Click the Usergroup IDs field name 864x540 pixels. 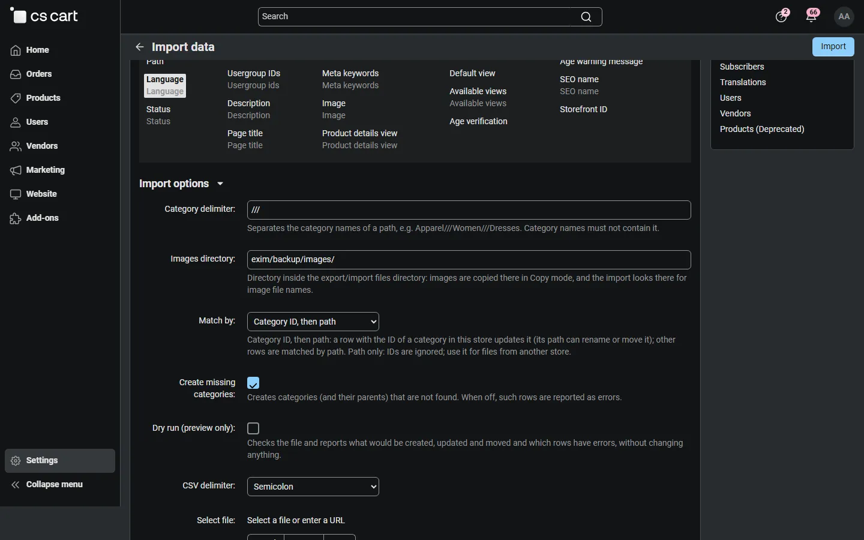coord(254,73)
